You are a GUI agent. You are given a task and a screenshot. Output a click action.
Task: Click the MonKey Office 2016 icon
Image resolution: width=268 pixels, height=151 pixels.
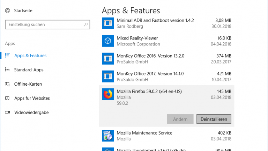pyautogui.click(x=108, y=58)
